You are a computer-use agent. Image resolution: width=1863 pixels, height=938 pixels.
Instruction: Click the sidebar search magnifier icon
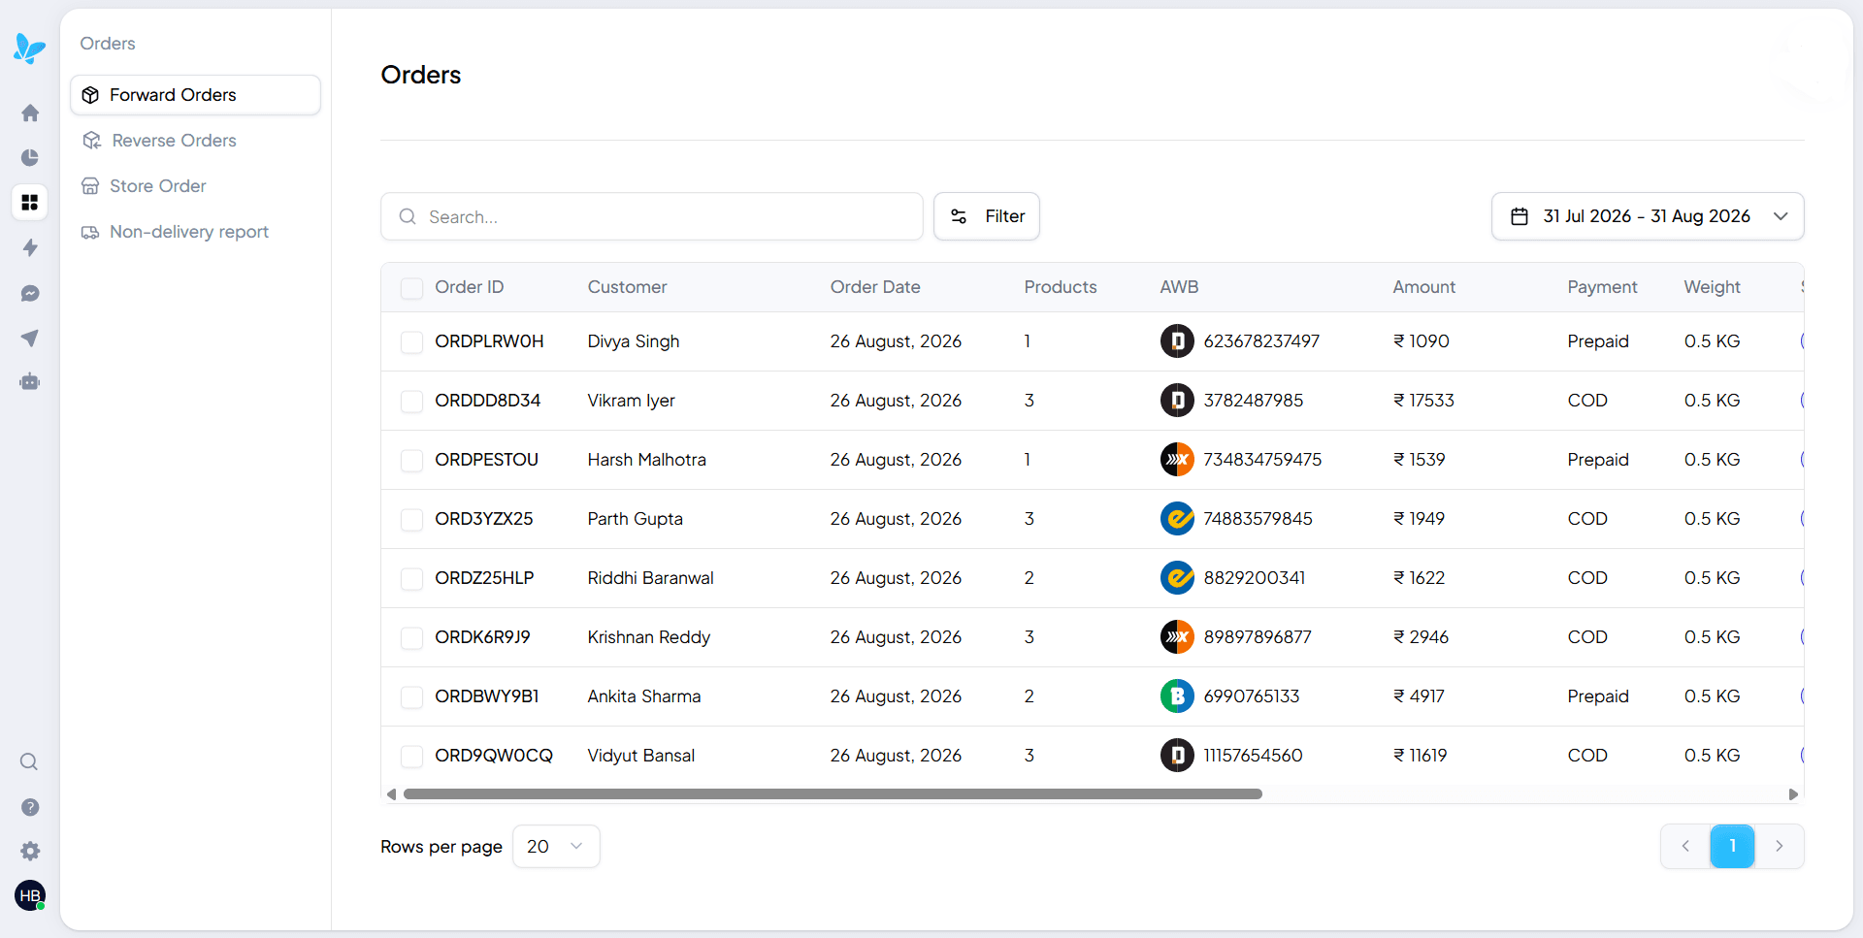30,761
